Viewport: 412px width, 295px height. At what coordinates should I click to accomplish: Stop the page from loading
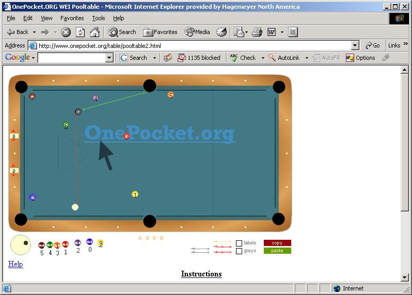66,32
